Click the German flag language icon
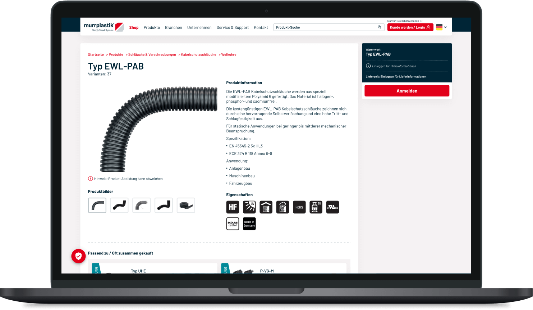This screenshot has height=310, width=533. 439,27
